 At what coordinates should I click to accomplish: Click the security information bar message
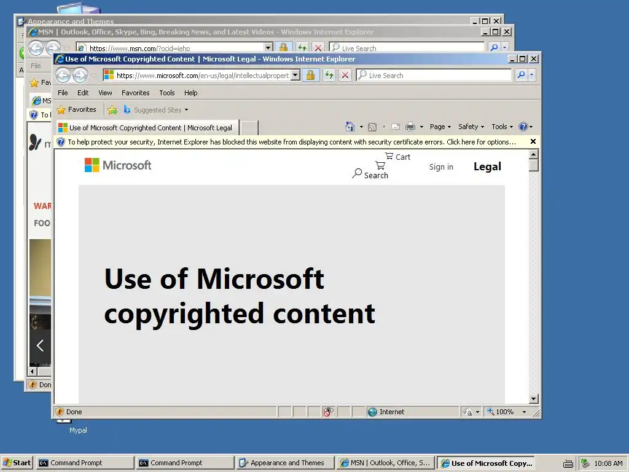pos(292,142)
